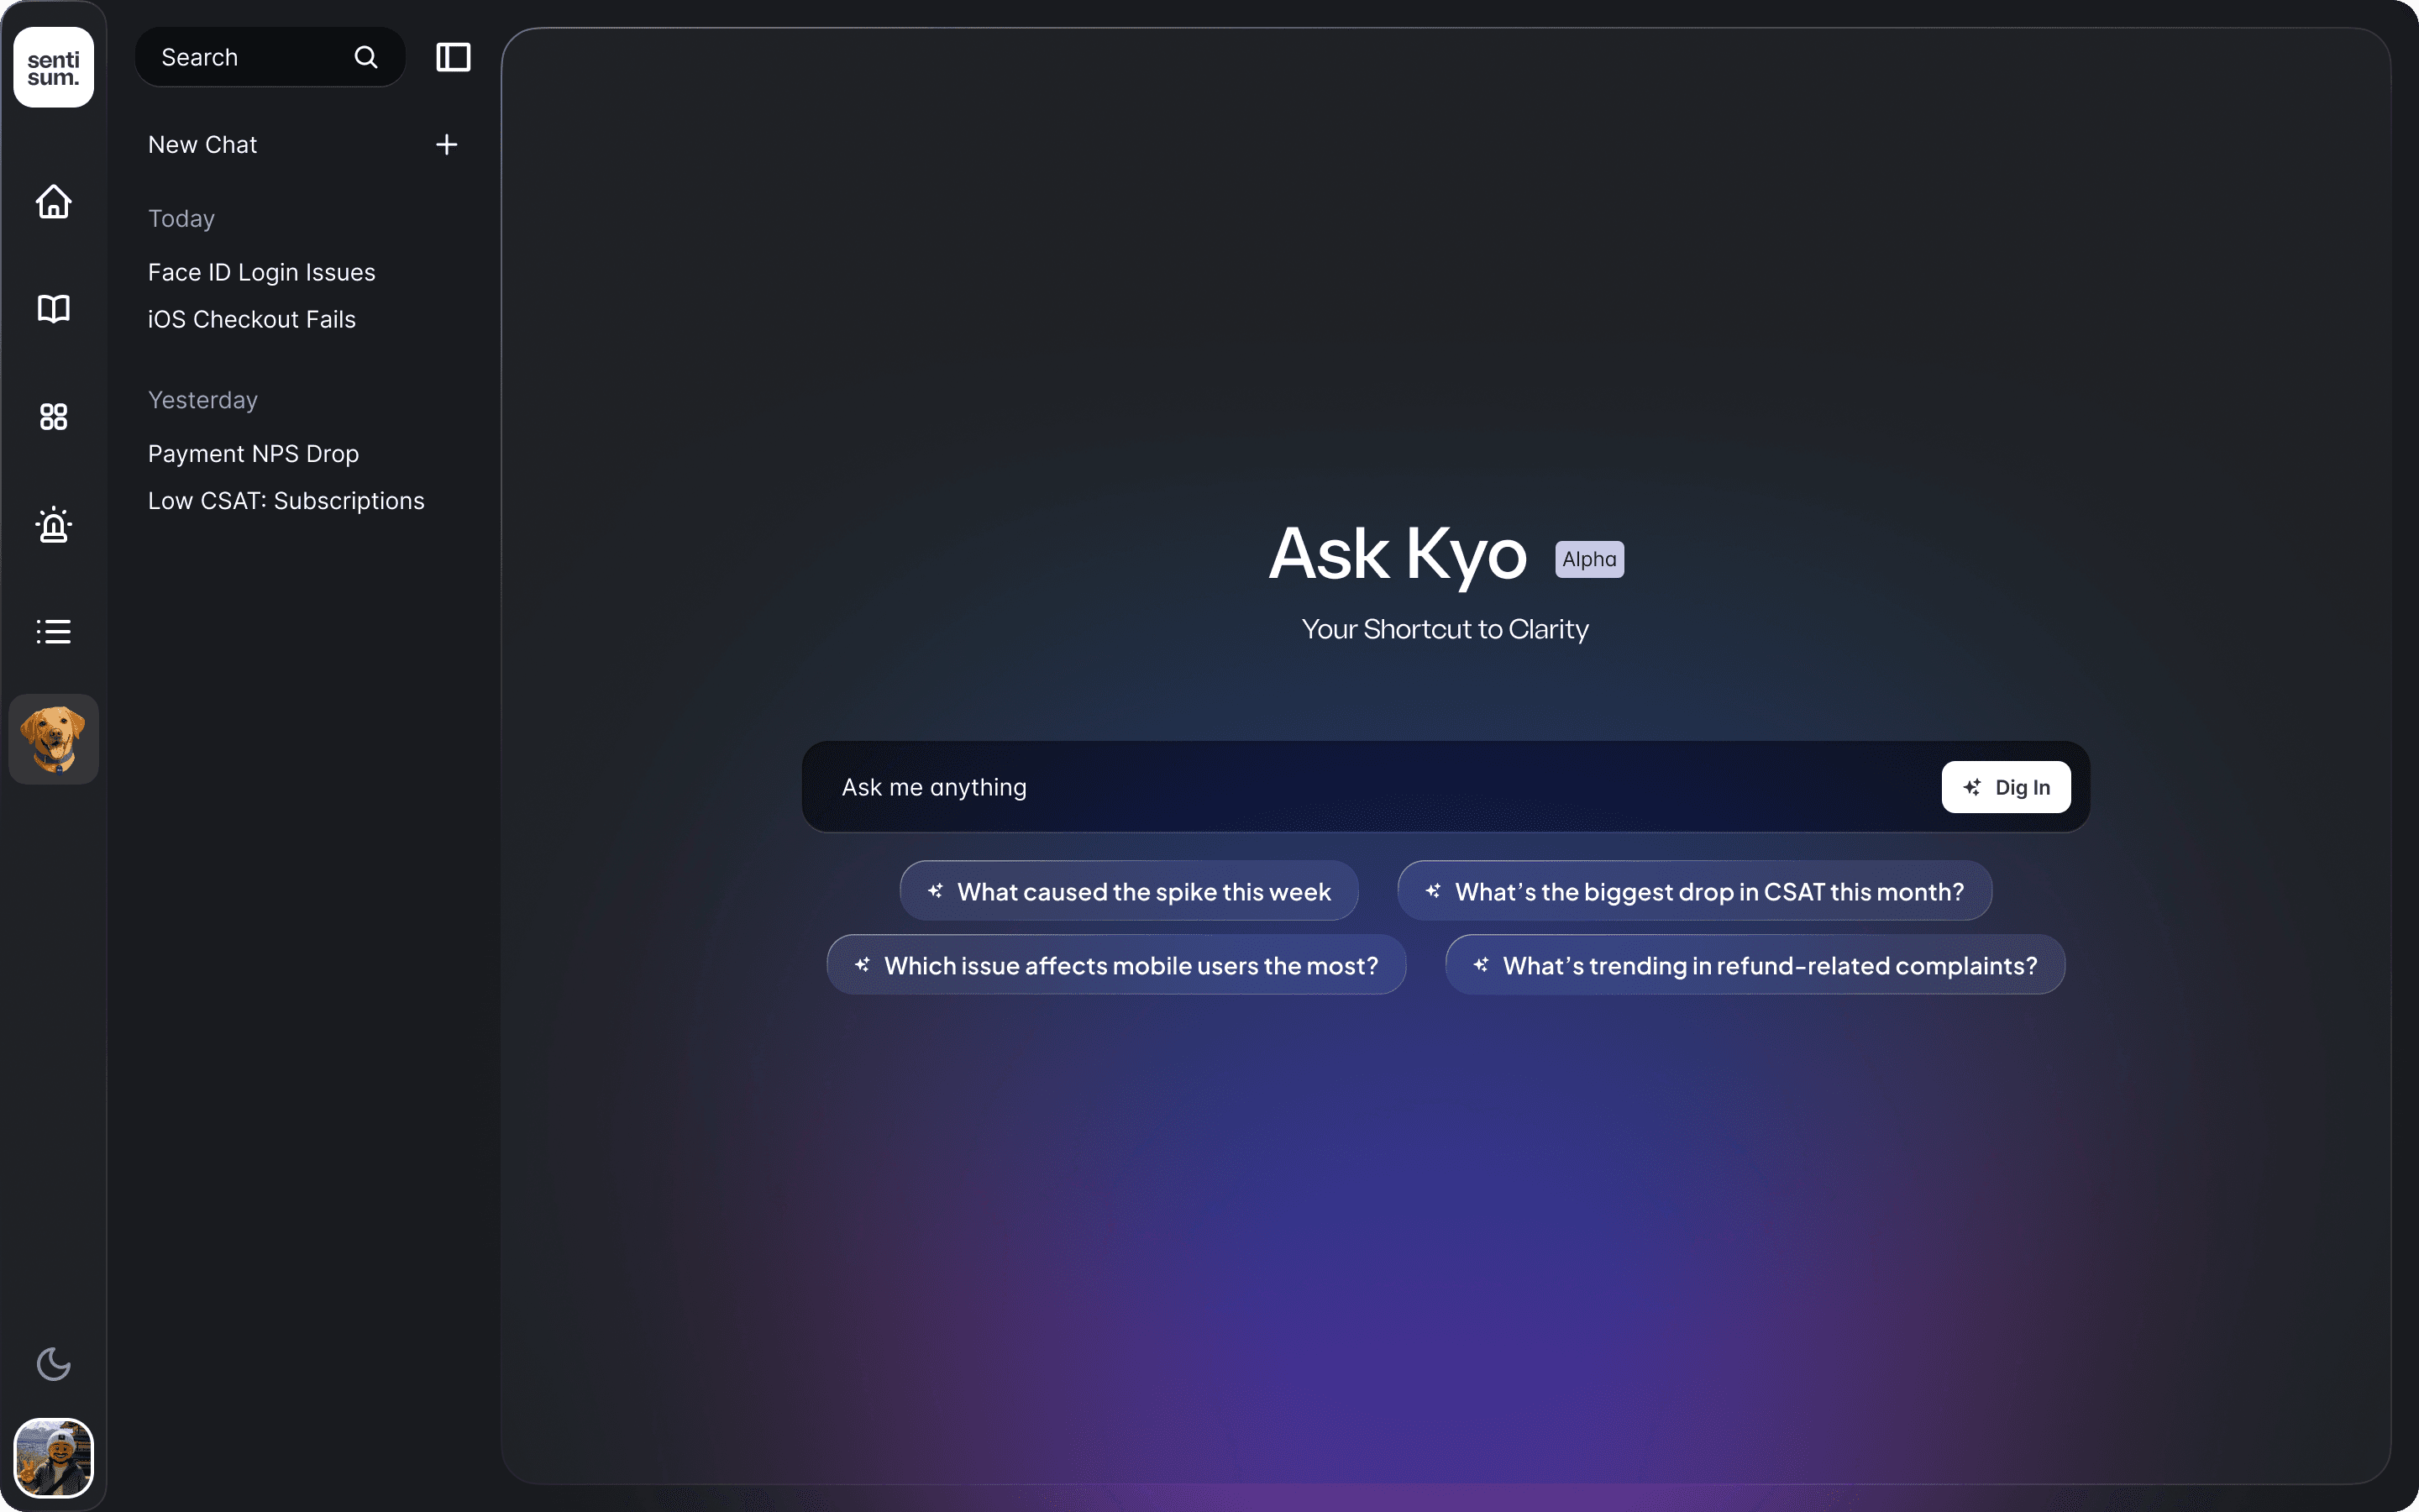2419x1512 pixels.
Task: Open the list icon in sidebar
Action: (x=54, y=632)
